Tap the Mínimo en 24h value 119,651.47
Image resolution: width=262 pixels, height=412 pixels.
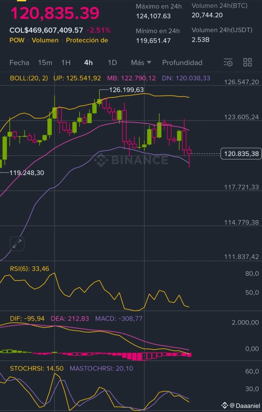pos(153,41)
